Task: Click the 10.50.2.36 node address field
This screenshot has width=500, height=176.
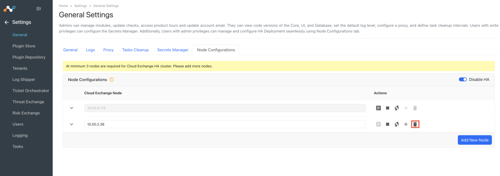Action: 225,124
